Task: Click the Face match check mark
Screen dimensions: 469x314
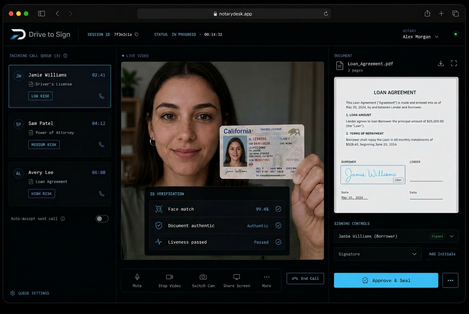Action: pyautogui.click(x=278, y=209)
